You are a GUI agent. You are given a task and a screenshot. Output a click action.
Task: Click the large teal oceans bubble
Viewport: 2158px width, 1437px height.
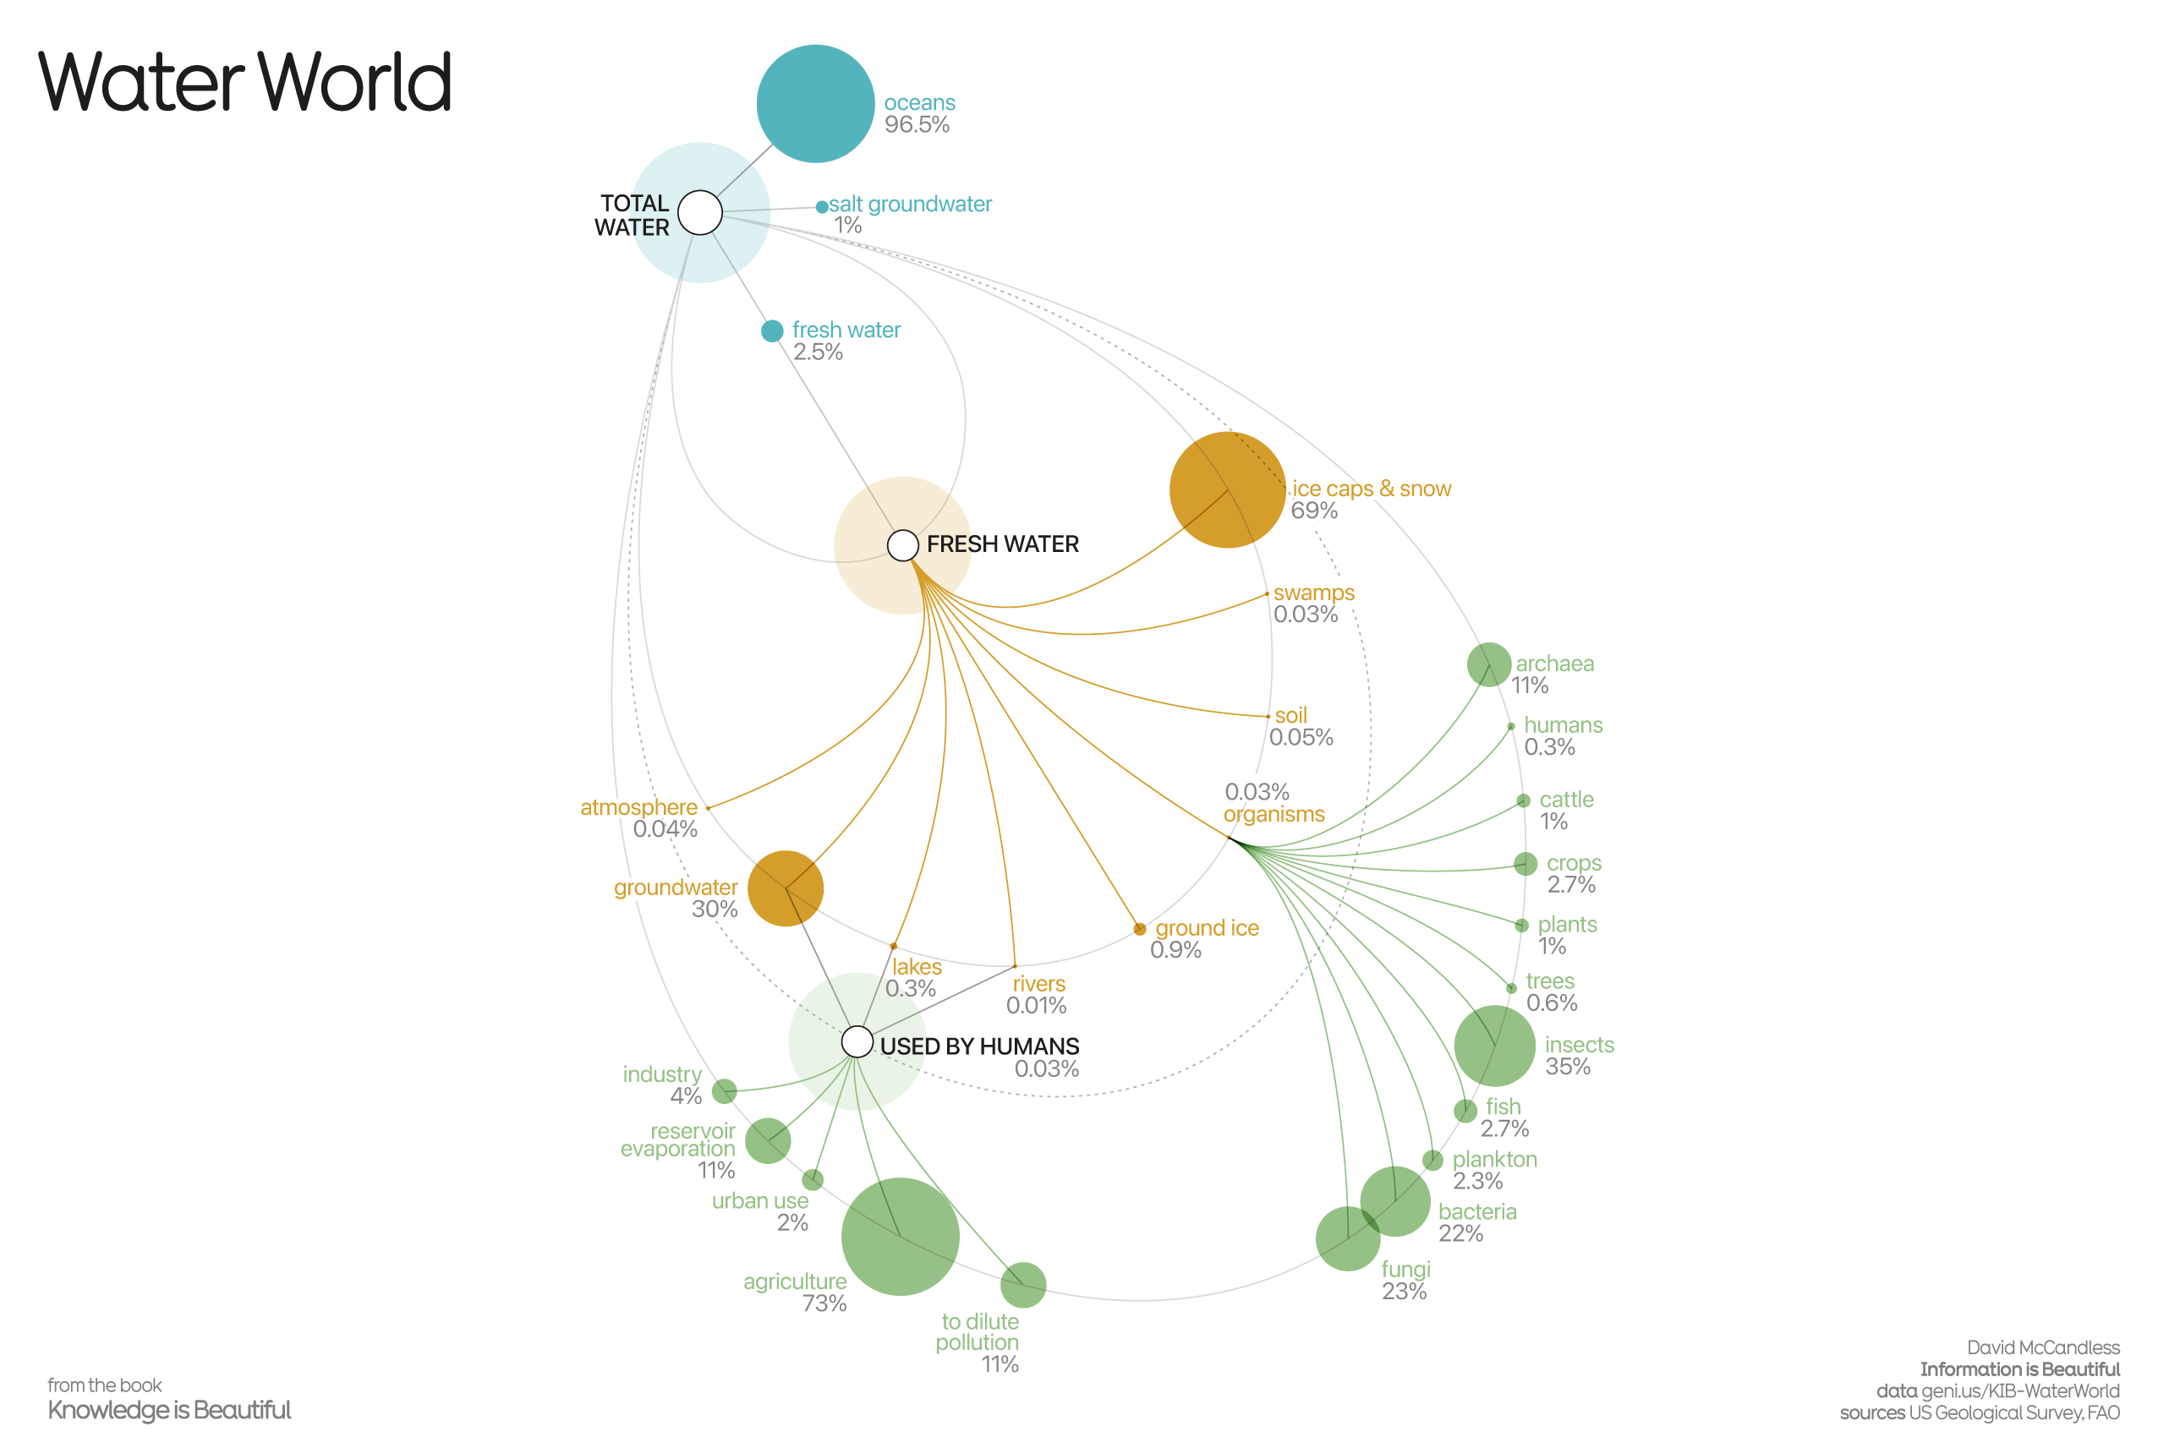pos(814,104)
